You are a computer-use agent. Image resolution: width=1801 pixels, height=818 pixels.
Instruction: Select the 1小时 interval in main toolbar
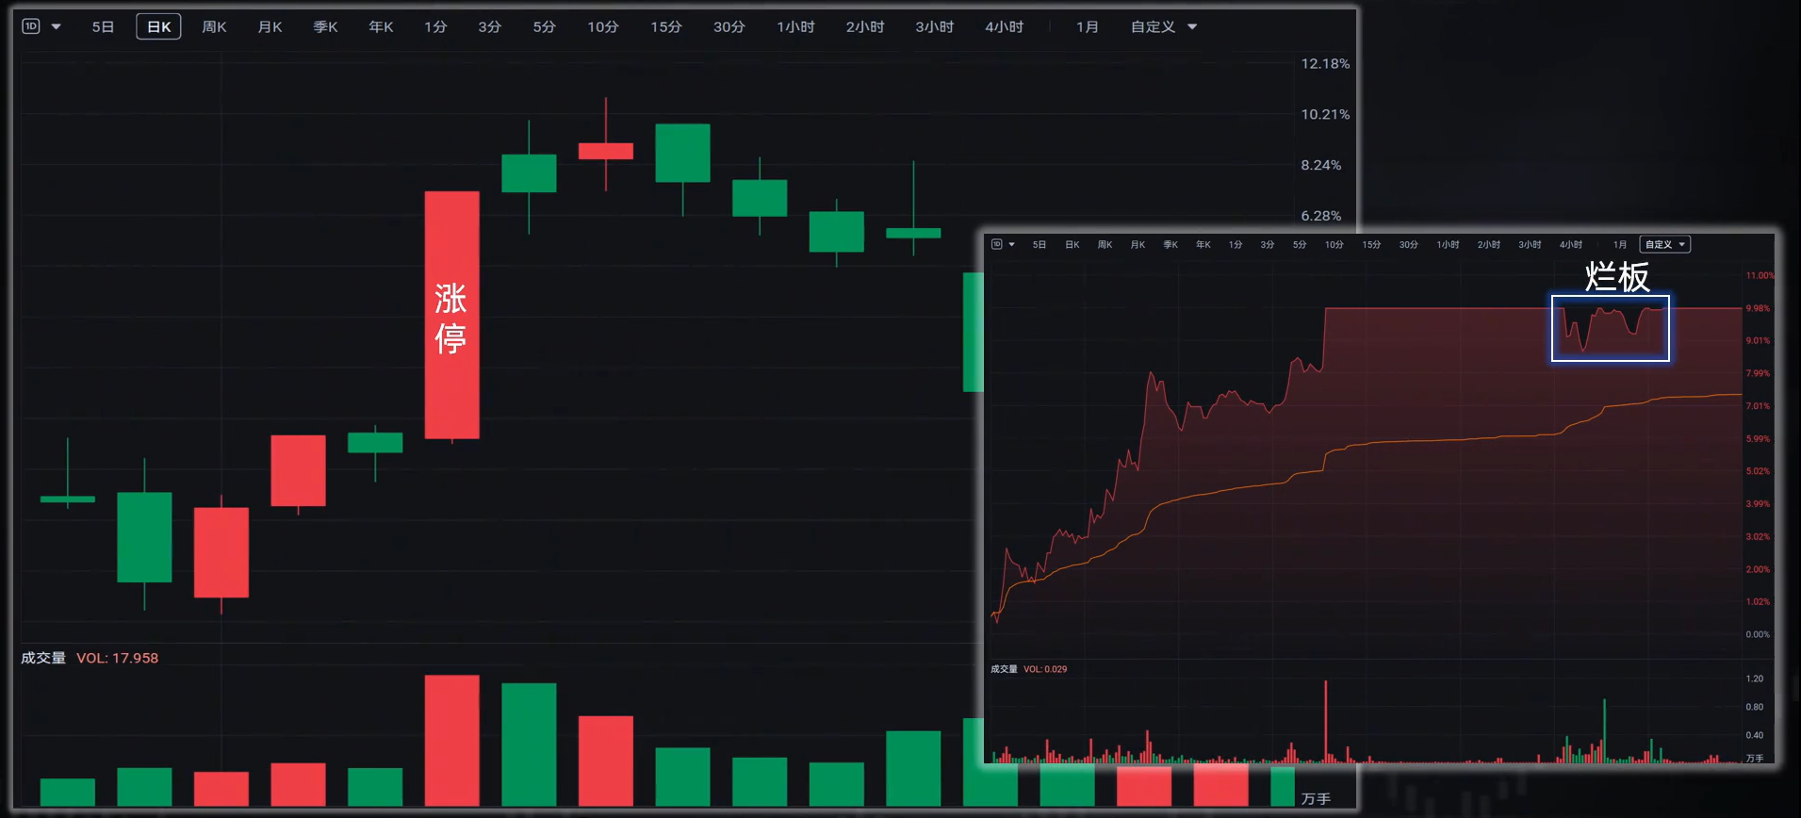click(795, 26)
